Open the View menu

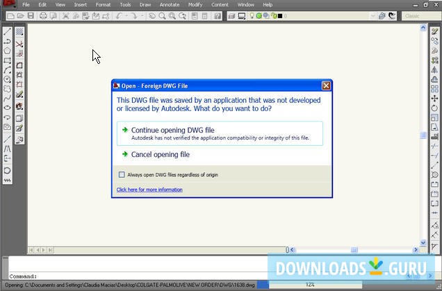60,5
